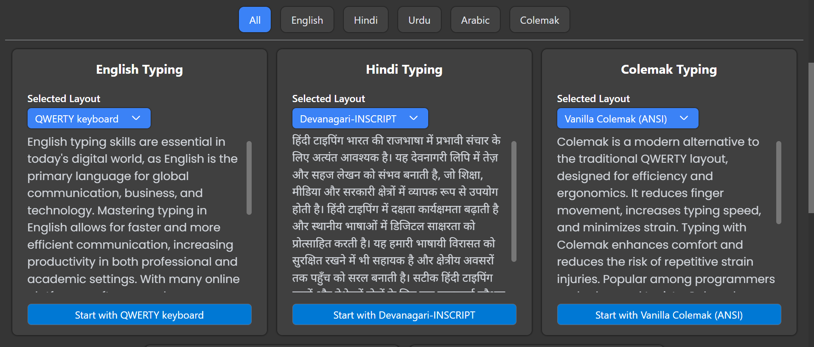Click the Hindi Typing card heading
This screenshot has height=347, width=814.
click(404, 69)
